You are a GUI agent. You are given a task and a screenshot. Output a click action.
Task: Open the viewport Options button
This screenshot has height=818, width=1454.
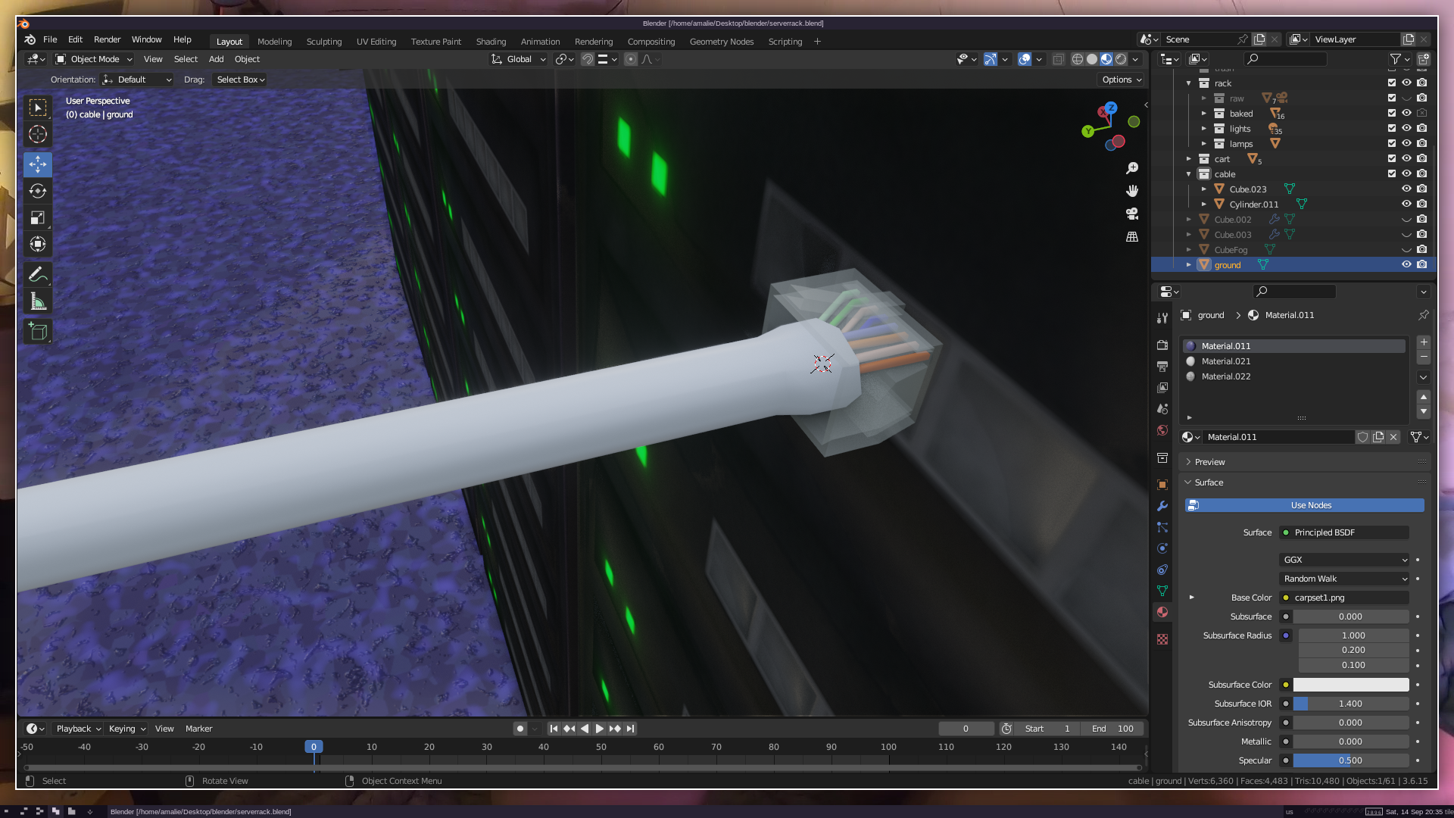(1122, 80)
